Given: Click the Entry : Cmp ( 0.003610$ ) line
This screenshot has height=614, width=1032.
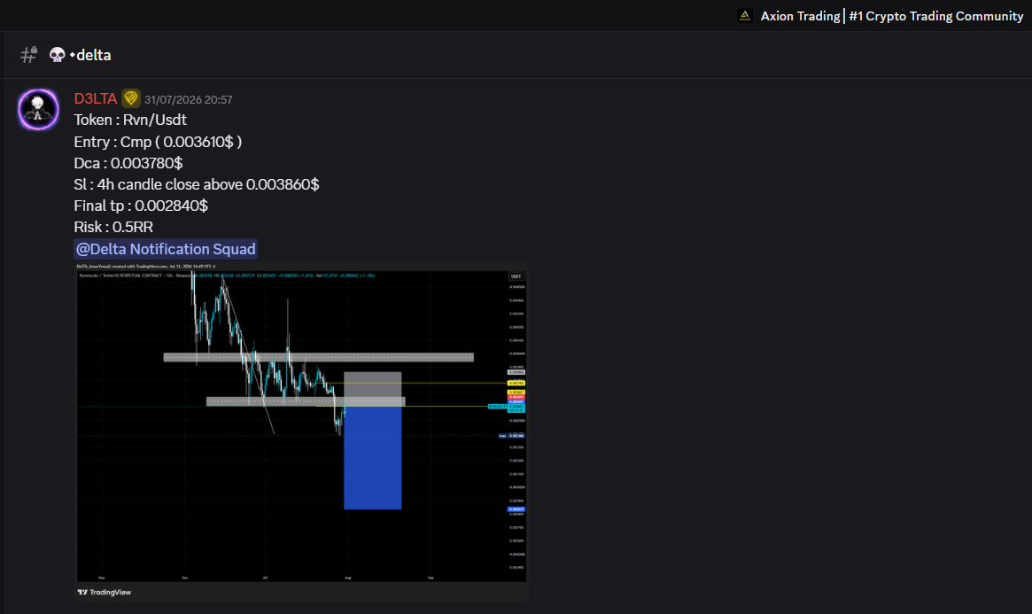Looking at the screenshot, I should point(158,142).
